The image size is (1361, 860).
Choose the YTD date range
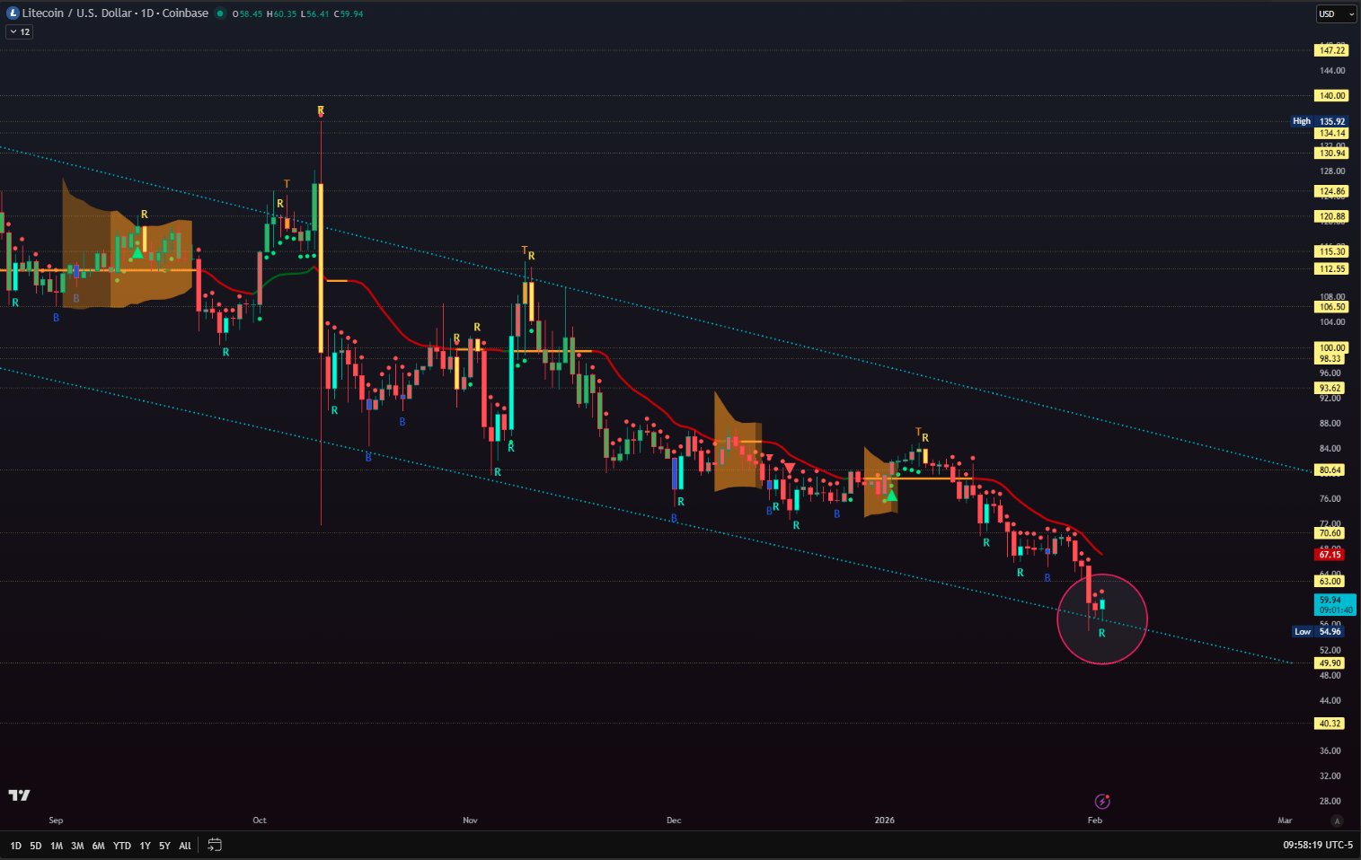click(x=122, y=846)
